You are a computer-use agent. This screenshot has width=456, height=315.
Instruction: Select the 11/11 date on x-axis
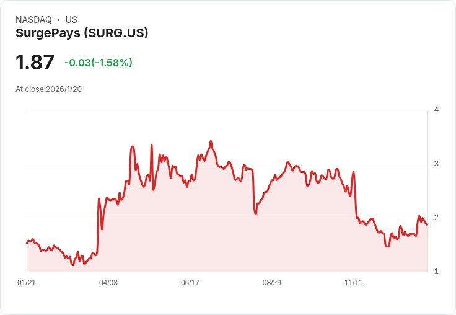pos(354,283)
